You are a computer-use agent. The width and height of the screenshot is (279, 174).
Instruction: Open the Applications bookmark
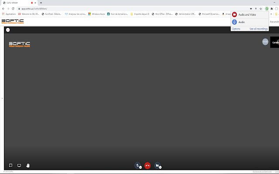point(9,14)
